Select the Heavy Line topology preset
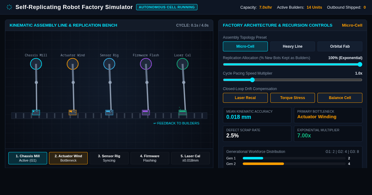Viewport: 372px width, 195px height. coord(293,46)
